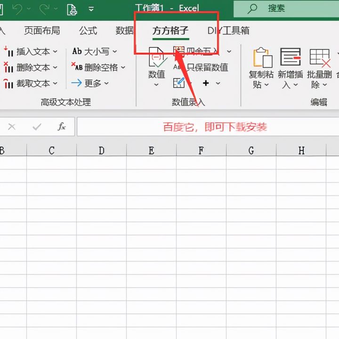Select column G header
This screenshot has height=339, width=339.
click(x=251, y=150)
